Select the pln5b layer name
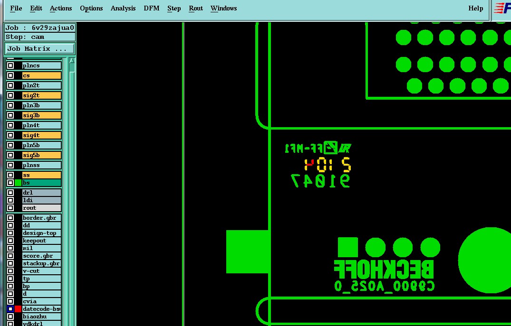Viewport: 511px width, 326px height. (x=42, y=145)
